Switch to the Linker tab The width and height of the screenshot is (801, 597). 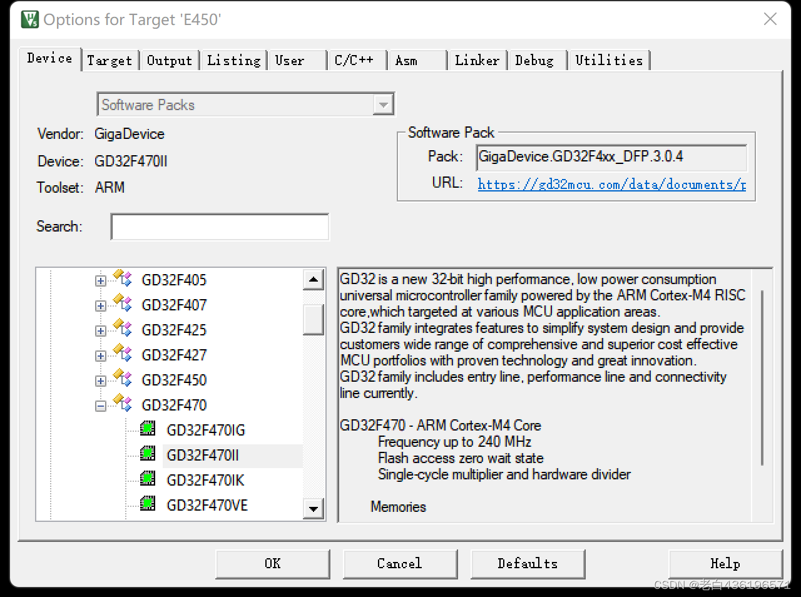(477, 61)
